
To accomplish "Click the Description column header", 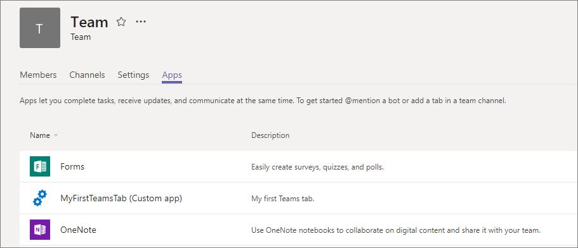I will coord(270,135).
